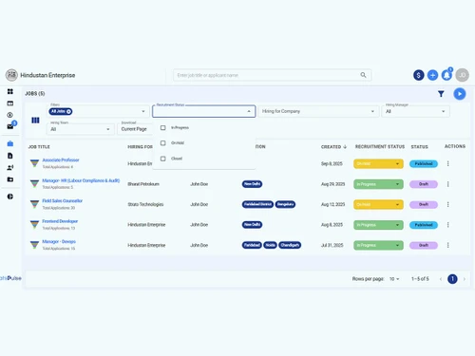This screenshot has height=356, width=475.
Task: Click the funnel icon for Associate Professor
Action: pyautogui.click(x=34, y=163)
